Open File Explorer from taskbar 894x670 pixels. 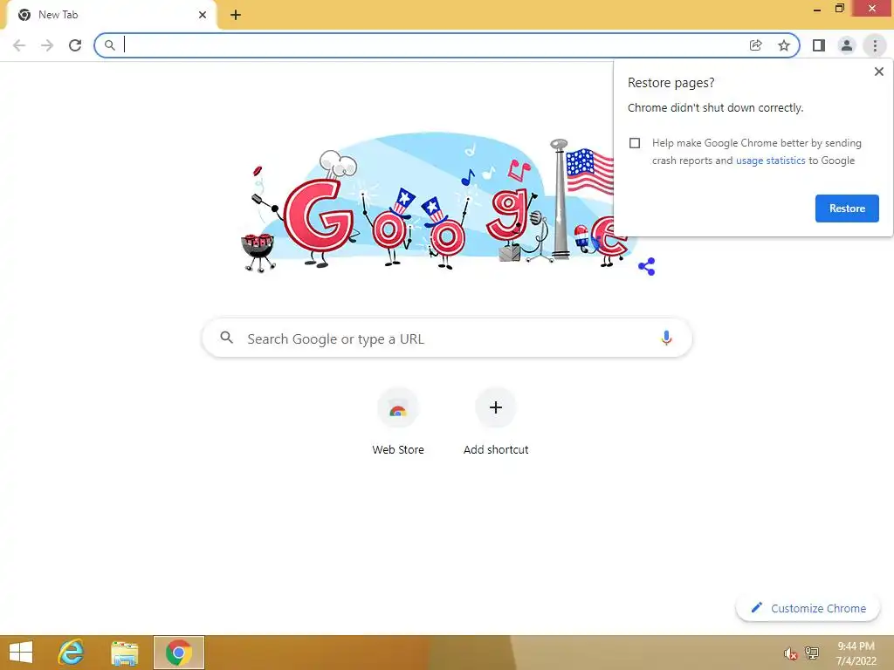pyautogui.click(x=124, y=653)
